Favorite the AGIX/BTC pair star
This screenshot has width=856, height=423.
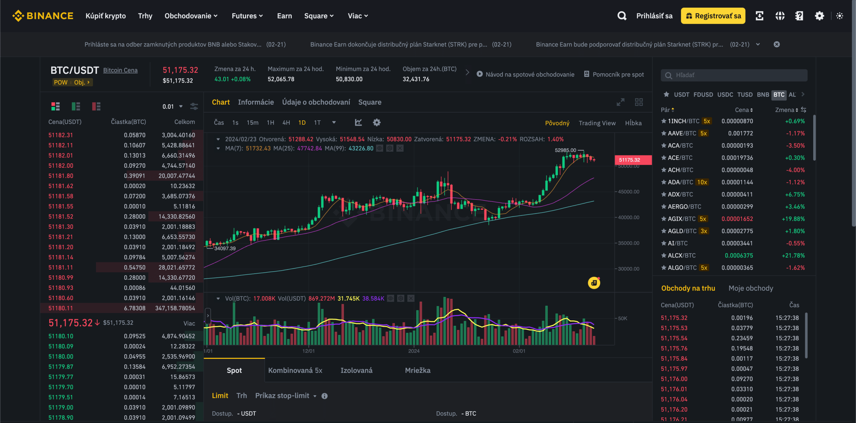pos(664,219)
